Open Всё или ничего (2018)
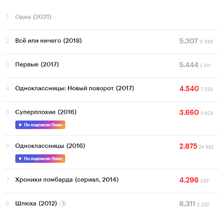 click(x=48, y=41)
